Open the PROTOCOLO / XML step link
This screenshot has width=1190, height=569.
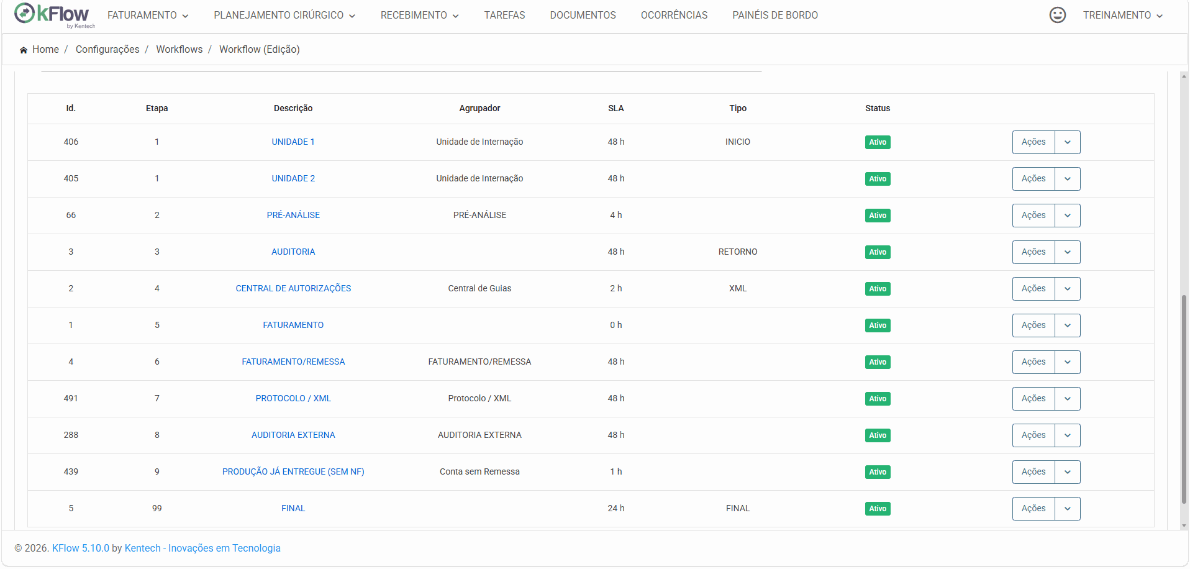293,398
